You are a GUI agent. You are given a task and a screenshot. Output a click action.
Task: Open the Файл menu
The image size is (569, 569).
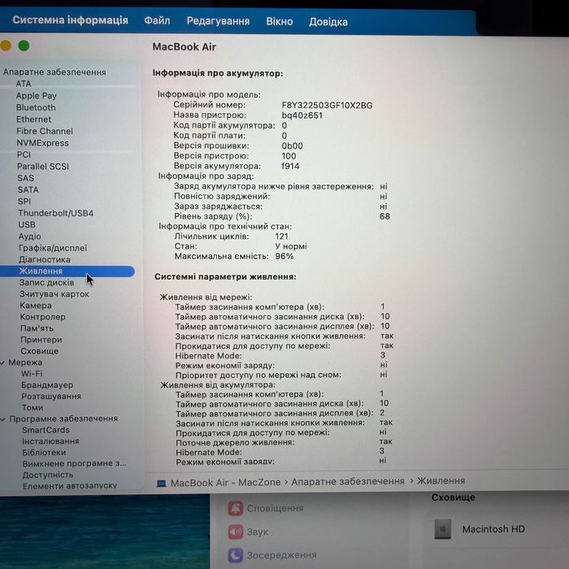coord(157,20)
